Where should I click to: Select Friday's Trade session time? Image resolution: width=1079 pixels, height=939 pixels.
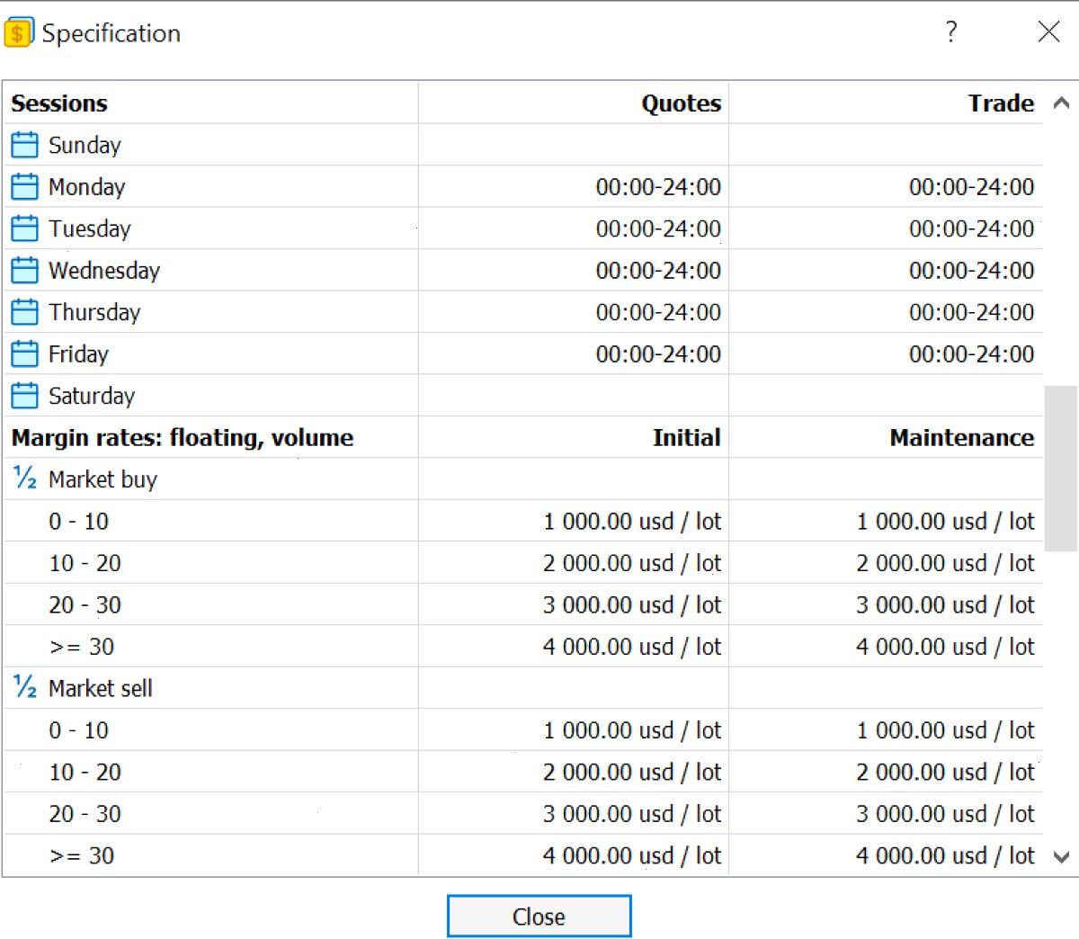(971, 354)
